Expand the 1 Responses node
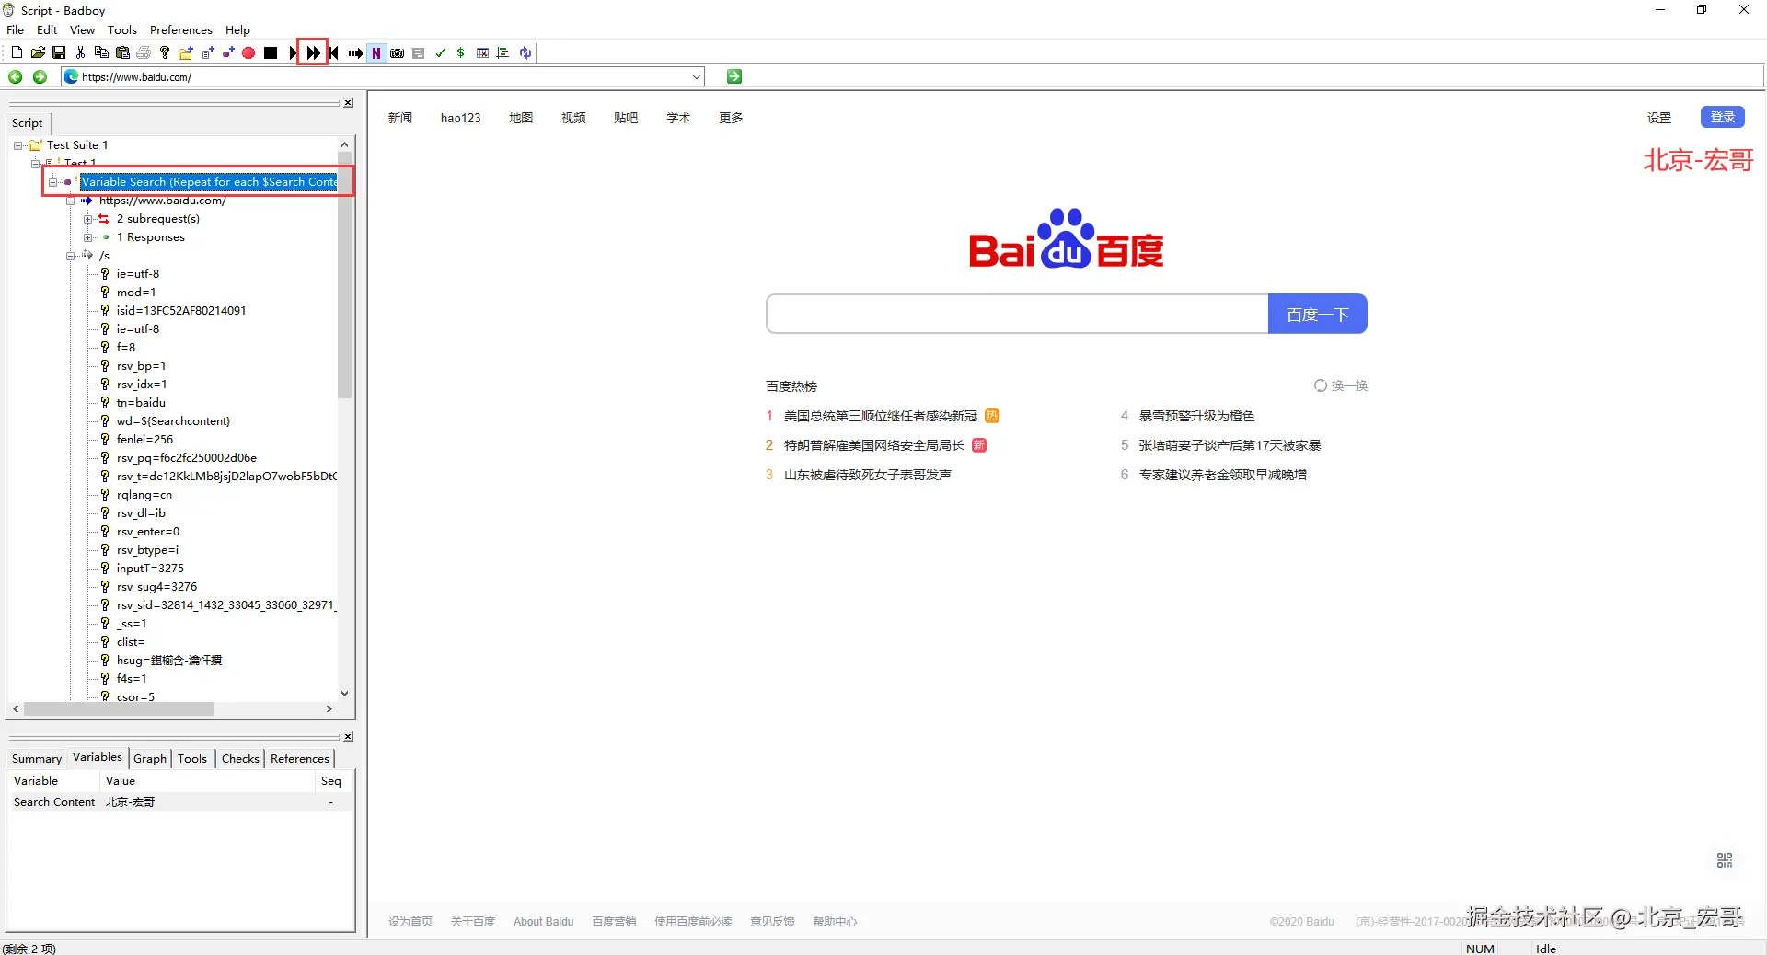Viewport: 1767px width, 955px height. pos(87,237)
